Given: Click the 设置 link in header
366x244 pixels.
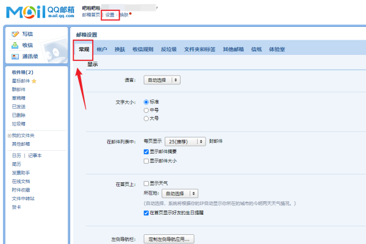Looking at the screenshot, I should (110, 15).
